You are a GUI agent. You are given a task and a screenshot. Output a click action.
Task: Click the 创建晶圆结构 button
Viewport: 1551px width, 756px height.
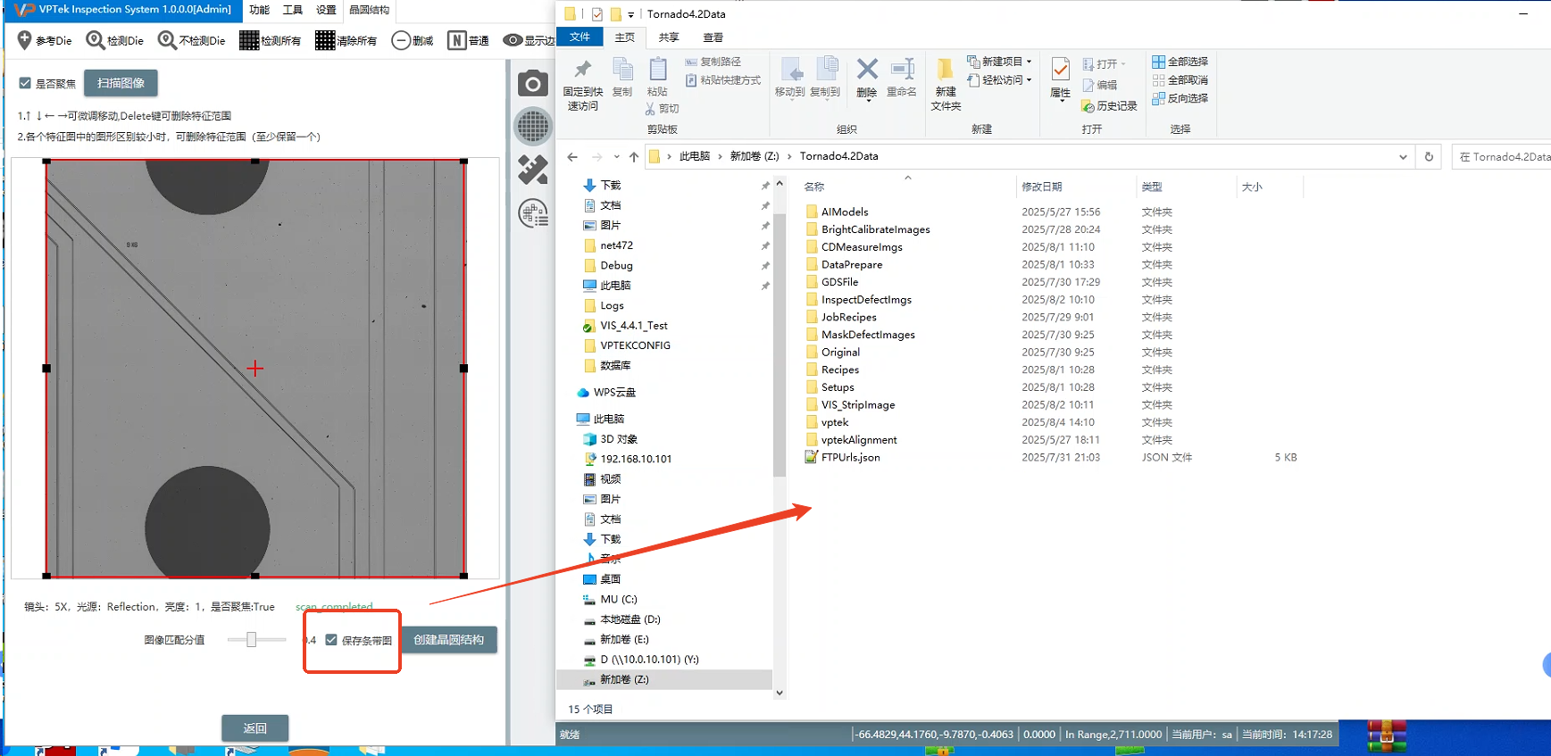(448, 640)
